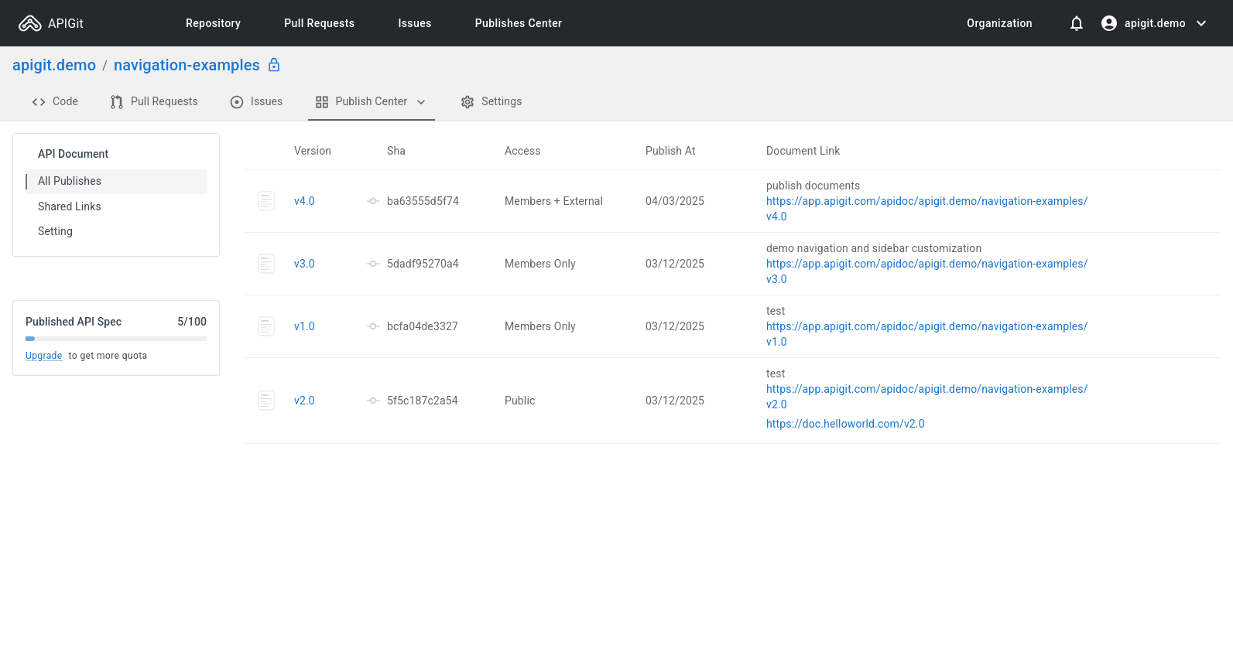Open the Organization menu item
This screenshot has height=672, width=1233.
[x=999, y=23]
